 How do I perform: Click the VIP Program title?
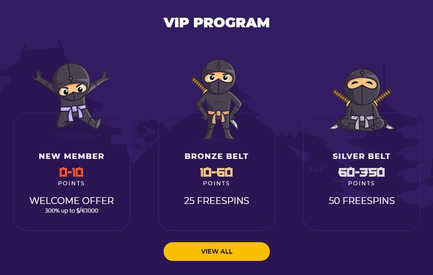(216, 23)
